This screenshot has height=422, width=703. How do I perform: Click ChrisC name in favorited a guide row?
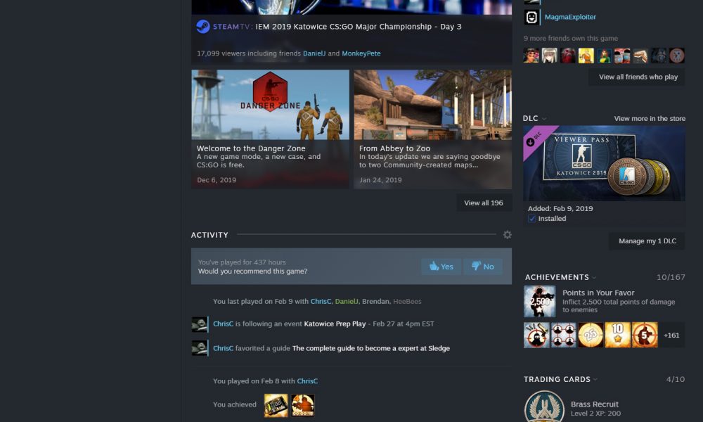click(223, 348)
